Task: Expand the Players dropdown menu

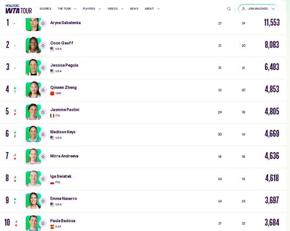Action: [92, 9]
